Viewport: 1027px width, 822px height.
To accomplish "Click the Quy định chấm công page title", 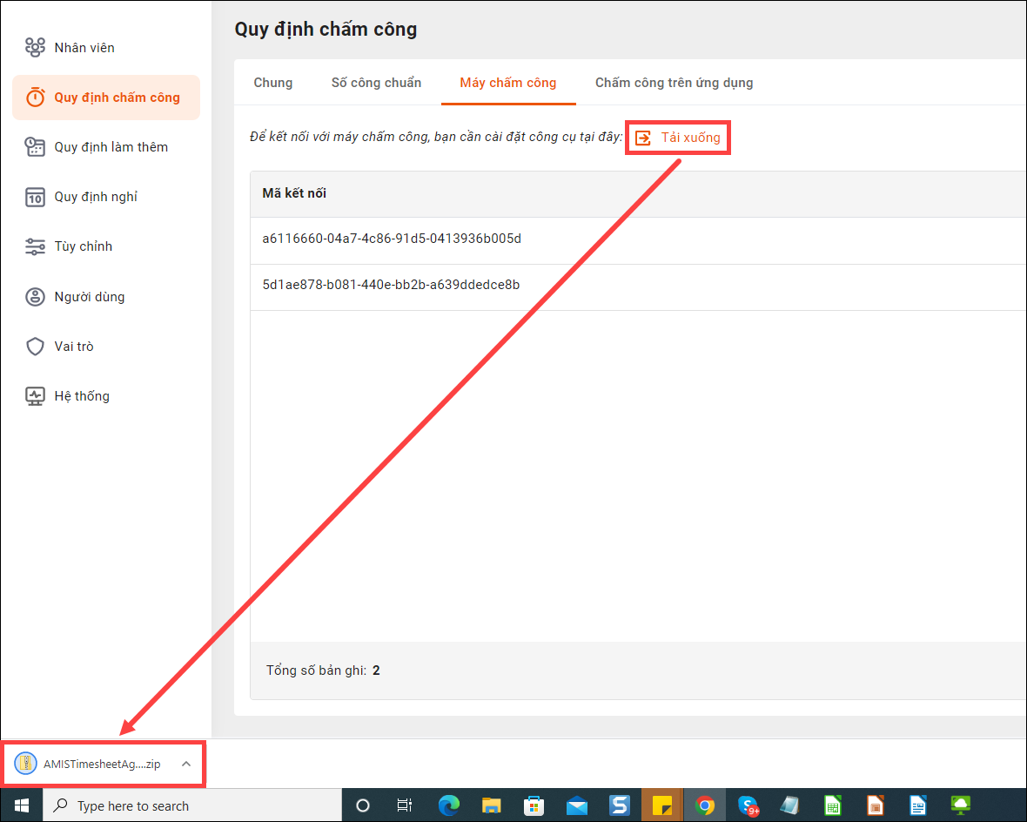I will (x=326, y=30).
